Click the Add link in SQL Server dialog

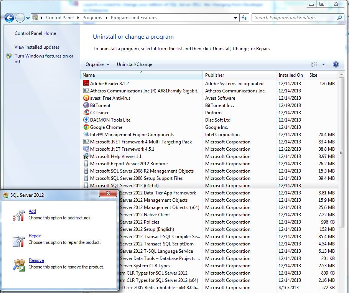point(32,211)
